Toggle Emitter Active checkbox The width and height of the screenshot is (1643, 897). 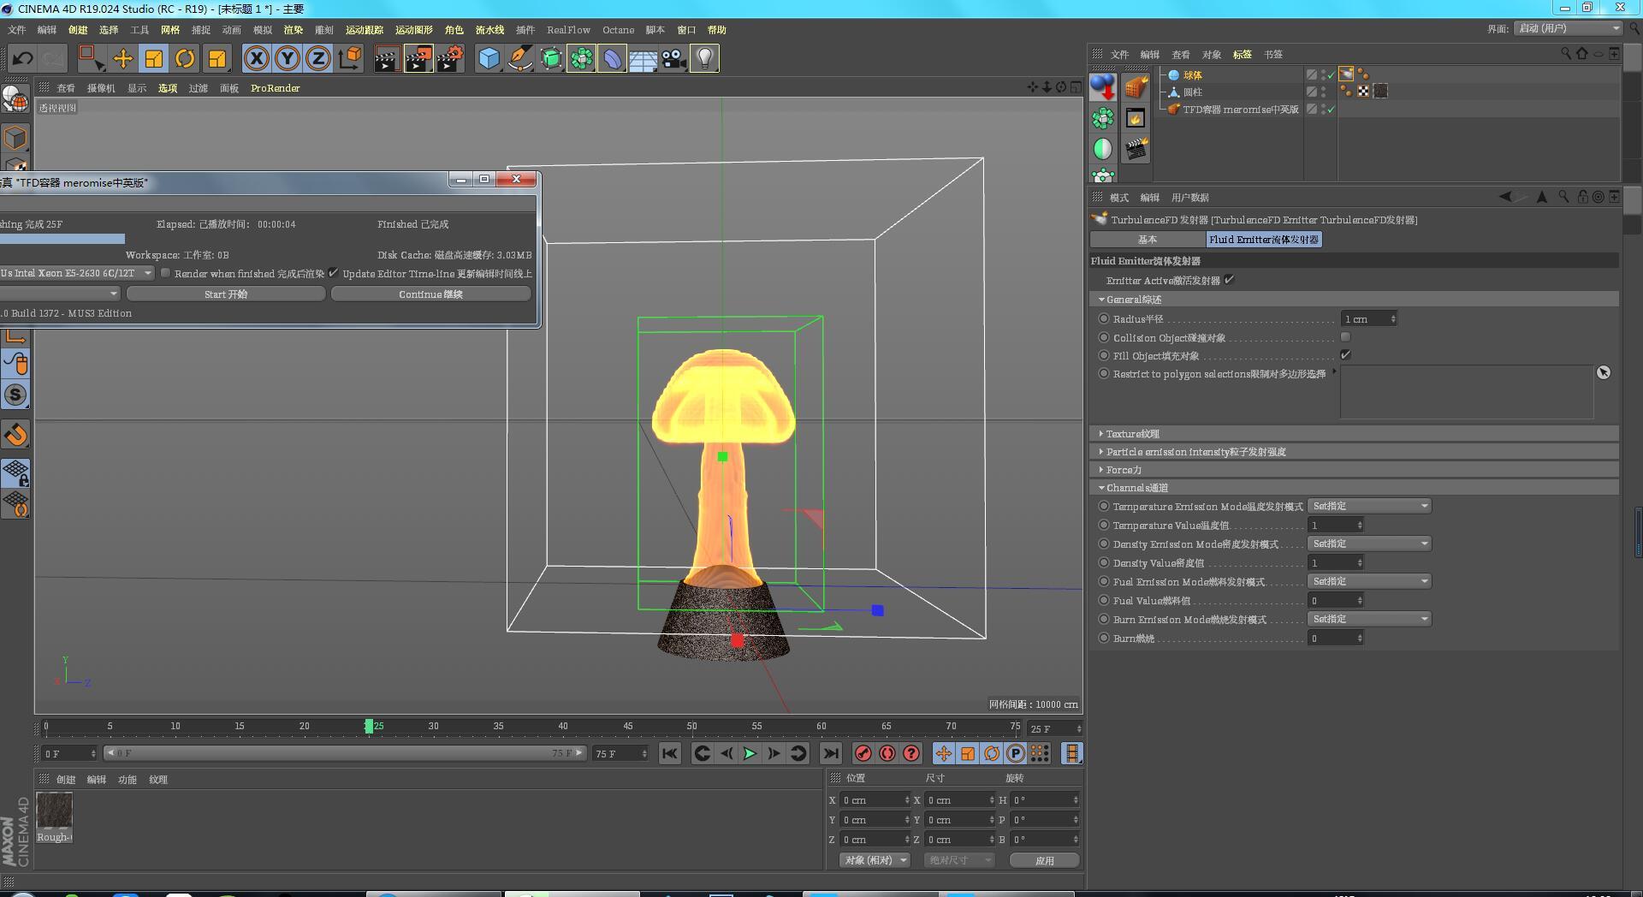1229,280
